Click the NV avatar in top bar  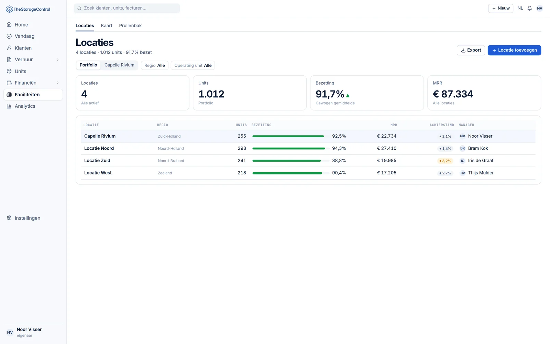(540, 8)
